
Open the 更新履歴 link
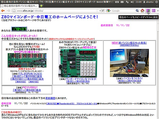(x=50, y=98)
